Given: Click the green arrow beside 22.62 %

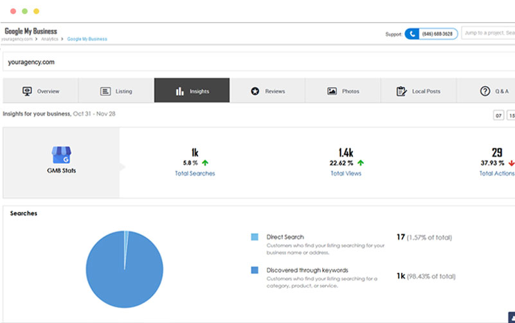Looking at the screenshot, I should (x=361, y=162).
